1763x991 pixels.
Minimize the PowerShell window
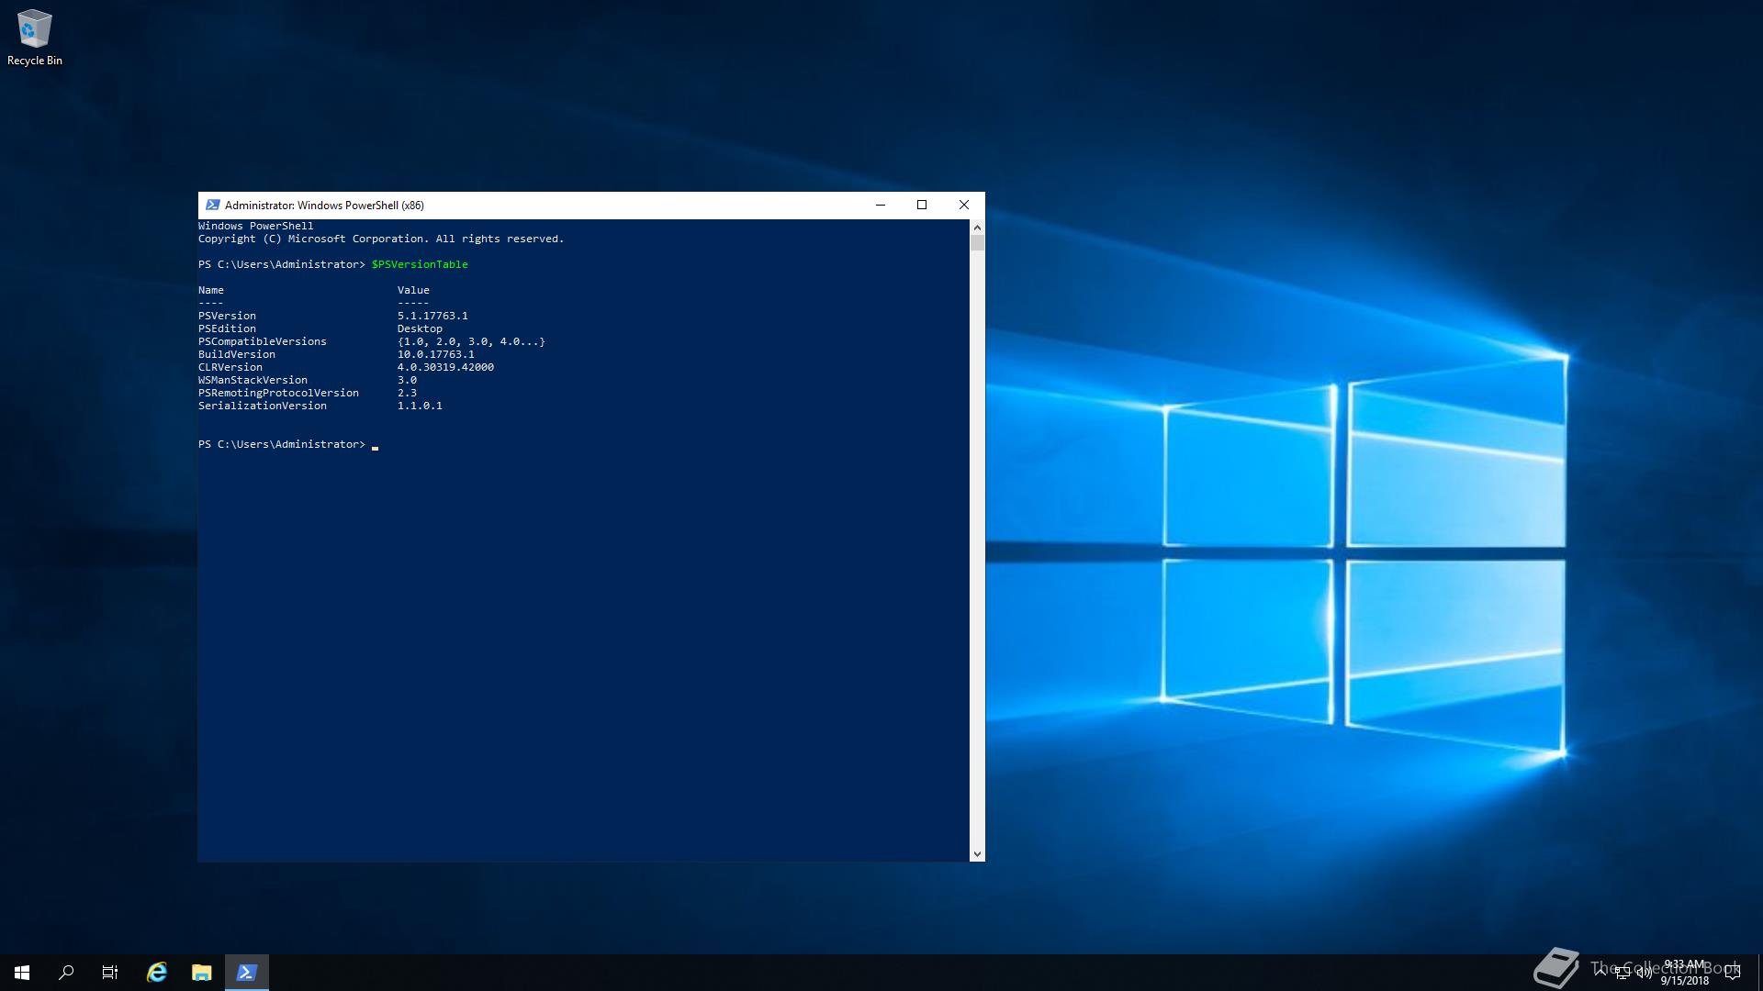coord(881,205)
